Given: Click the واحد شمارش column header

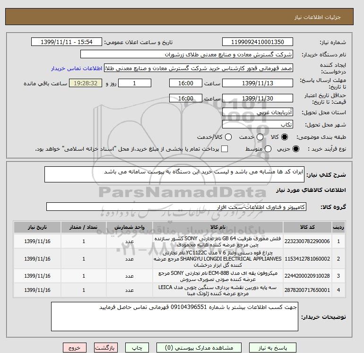Looking at the screenshot, I should 130,227.
